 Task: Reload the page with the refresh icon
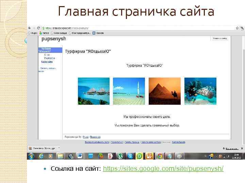click(38, 28)
